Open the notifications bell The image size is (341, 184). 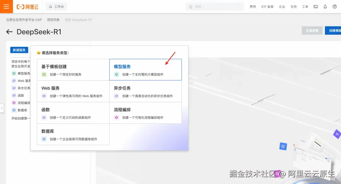click(x=325, y=6)
